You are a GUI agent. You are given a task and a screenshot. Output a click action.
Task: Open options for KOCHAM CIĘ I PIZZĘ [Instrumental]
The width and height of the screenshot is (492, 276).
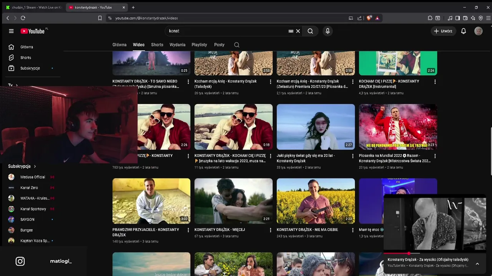click(435, 82)
